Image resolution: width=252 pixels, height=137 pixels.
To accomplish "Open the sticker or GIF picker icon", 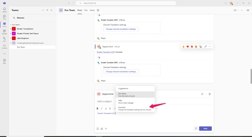I will (102, 129).
